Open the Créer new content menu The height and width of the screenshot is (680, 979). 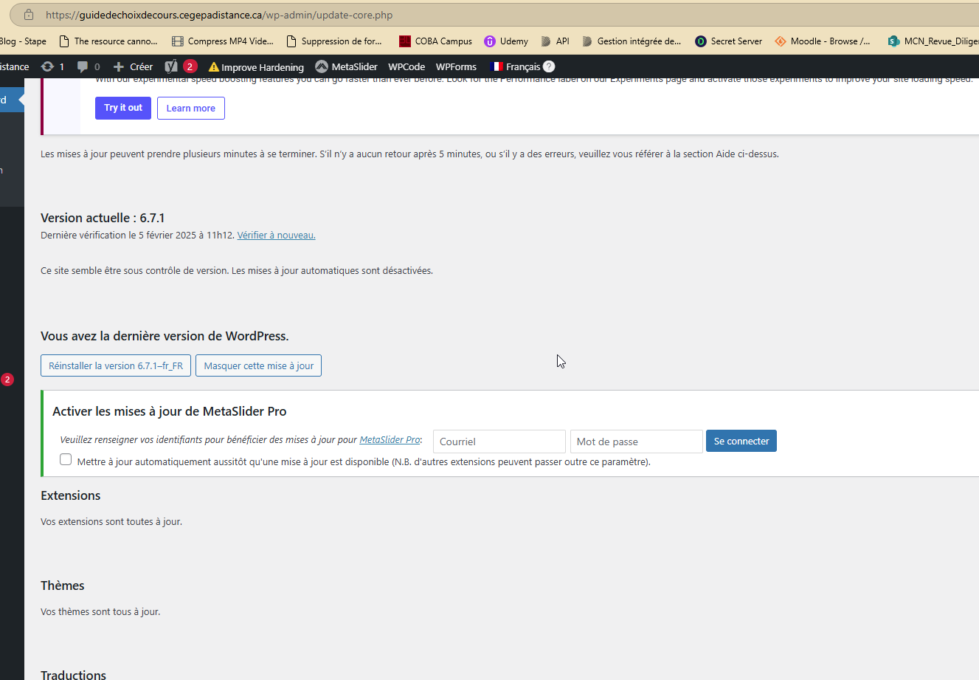[133, 66]
